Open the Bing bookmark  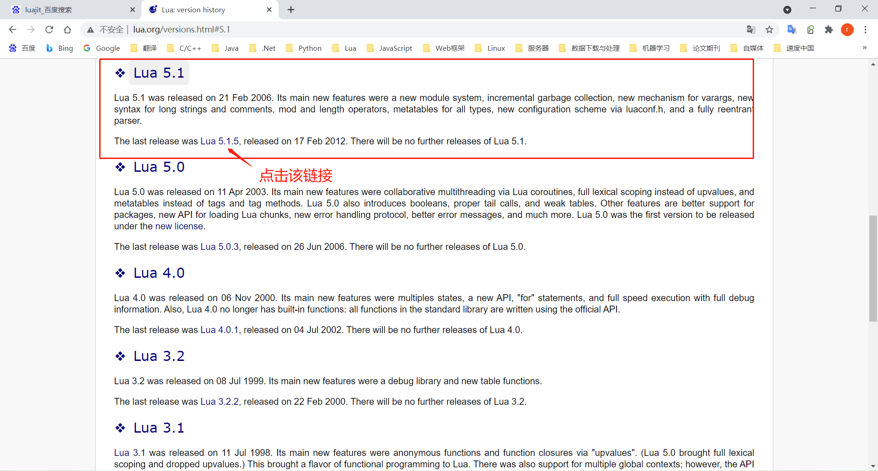[x=59, y=48]
